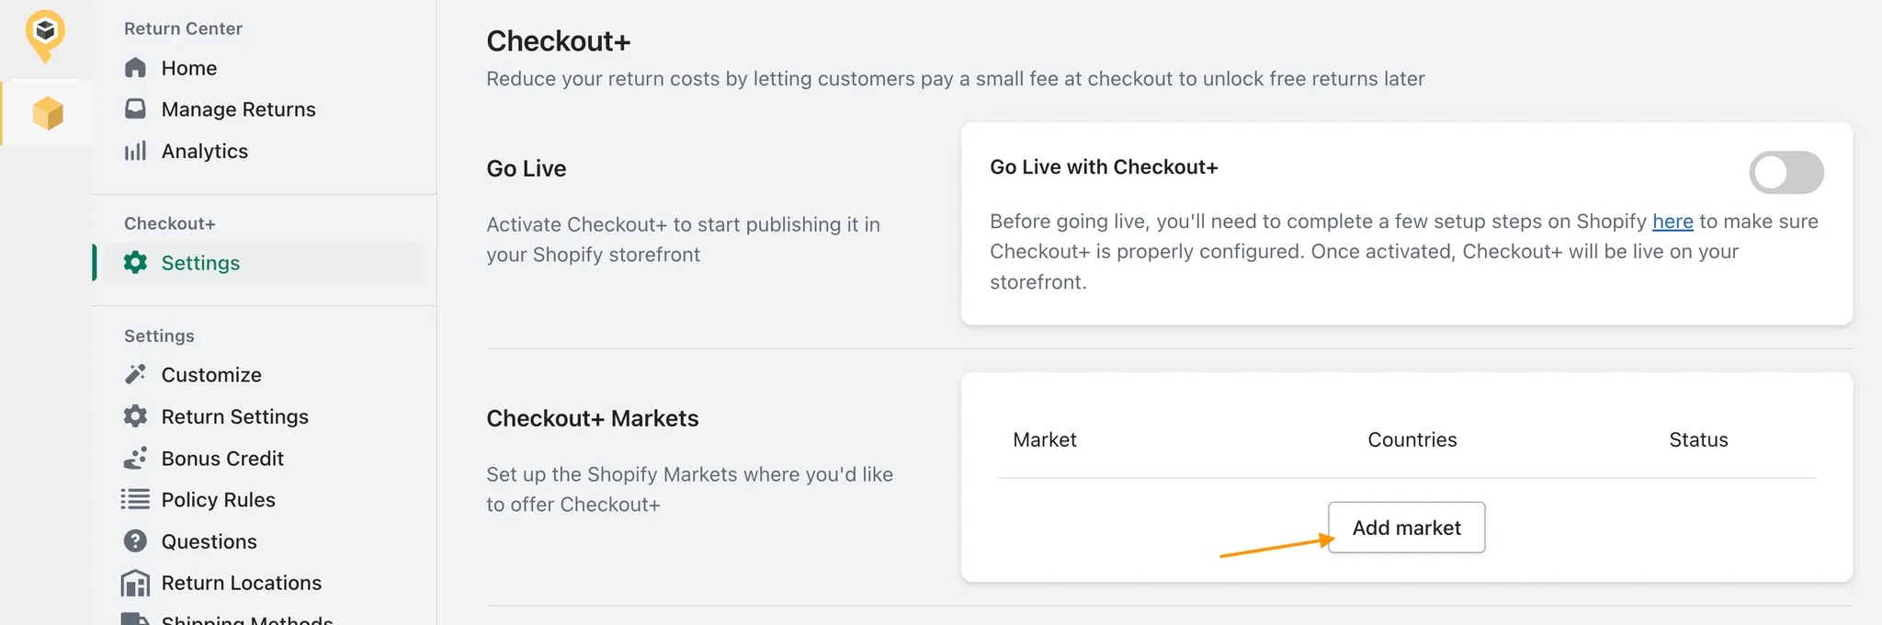The width and height of the screenshot is (1882, 625).
Task: Select the yellow cube app icon
Action: 47,113
